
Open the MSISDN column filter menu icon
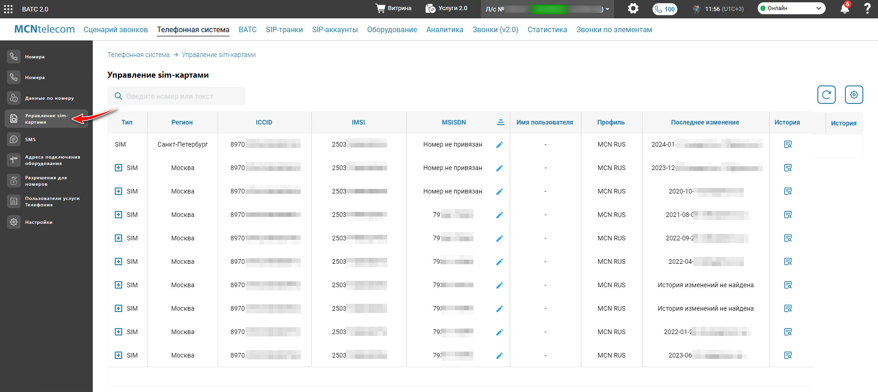501,122
